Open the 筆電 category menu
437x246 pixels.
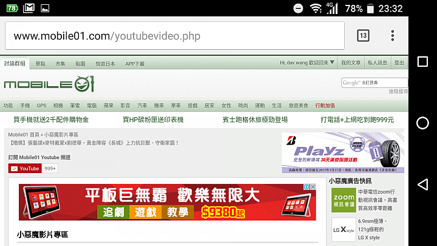(x=75, y=106)
